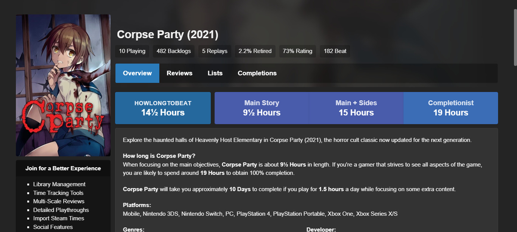517x232 pixels.
Task: Click the HowLongToBeat 14½ Hours box
Action: [x=163, y=108]
